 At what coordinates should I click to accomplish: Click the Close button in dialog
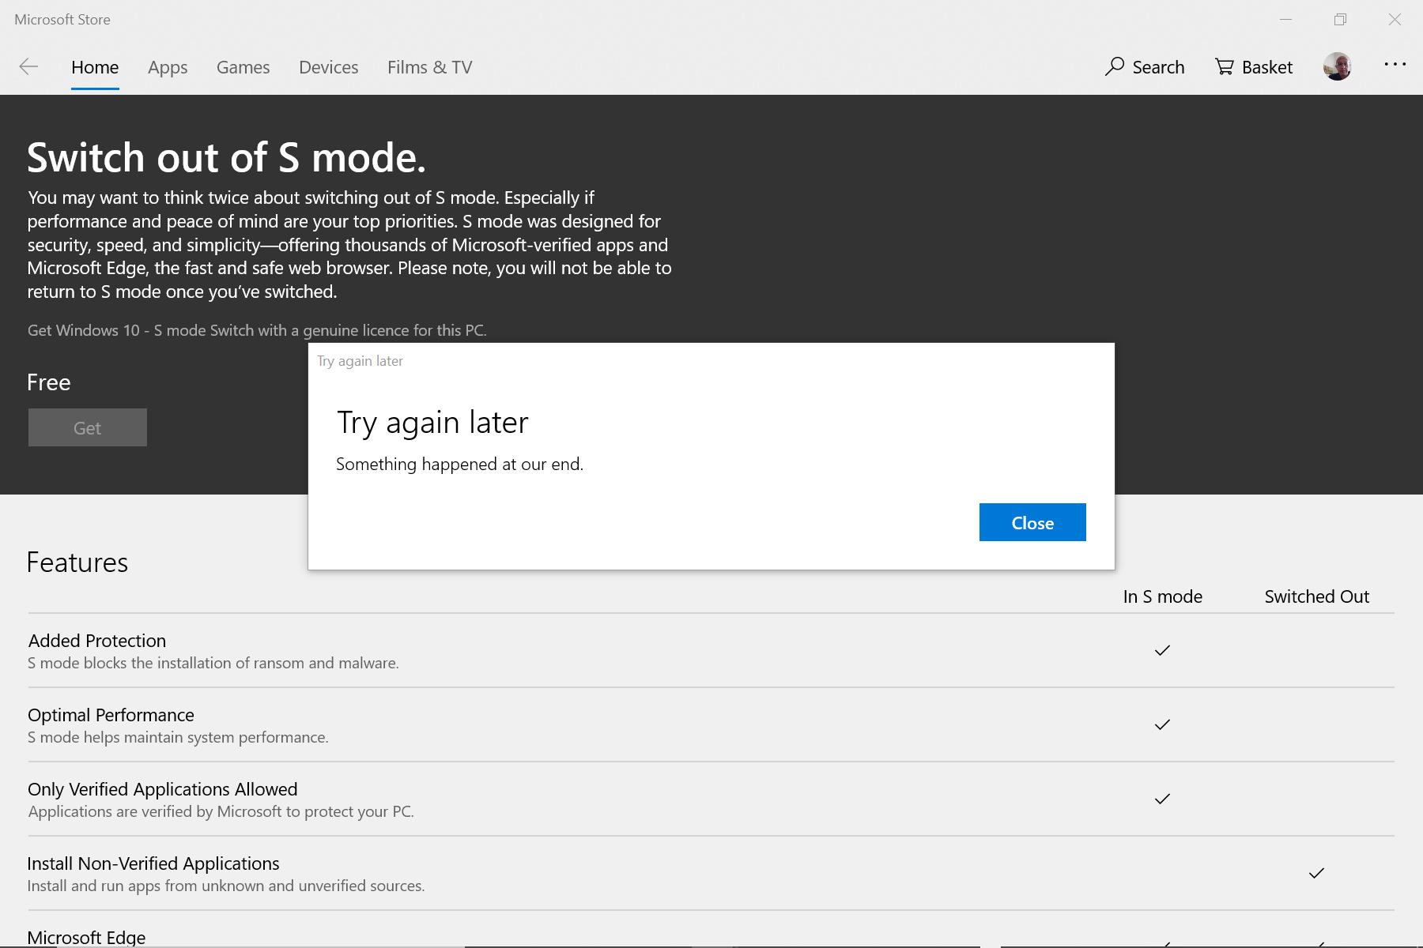pos(1032,522)
